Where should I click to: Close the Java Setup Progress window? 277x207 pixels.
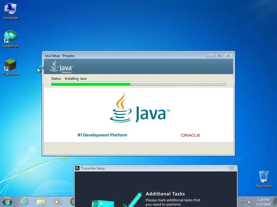[x=228, y=56]
